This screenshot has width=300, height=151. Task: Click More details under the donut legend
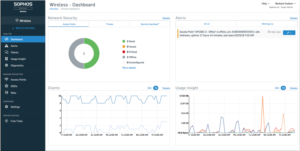(x=129, y=68)
